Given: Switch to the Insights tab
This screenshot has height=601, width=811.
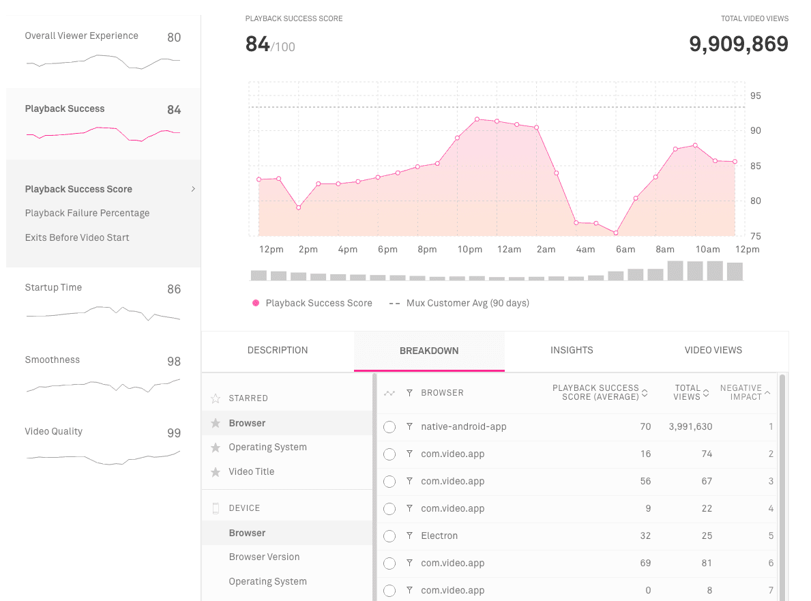Looking at the screenshot, I should [x=572, y=351].
